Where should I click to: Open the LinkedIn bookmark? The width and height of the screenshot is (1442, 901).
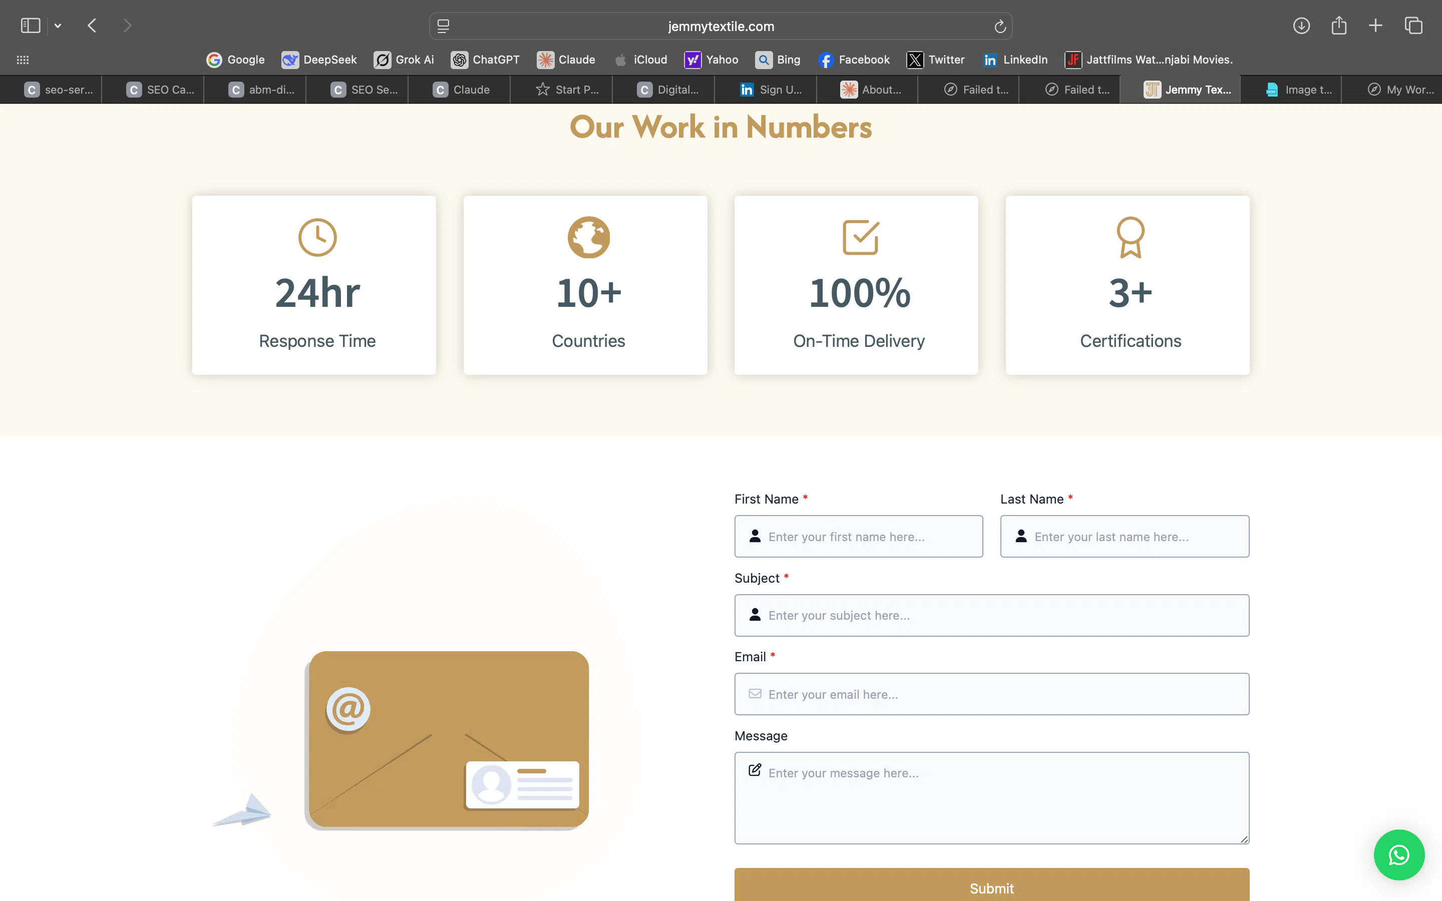(1015, 60)
